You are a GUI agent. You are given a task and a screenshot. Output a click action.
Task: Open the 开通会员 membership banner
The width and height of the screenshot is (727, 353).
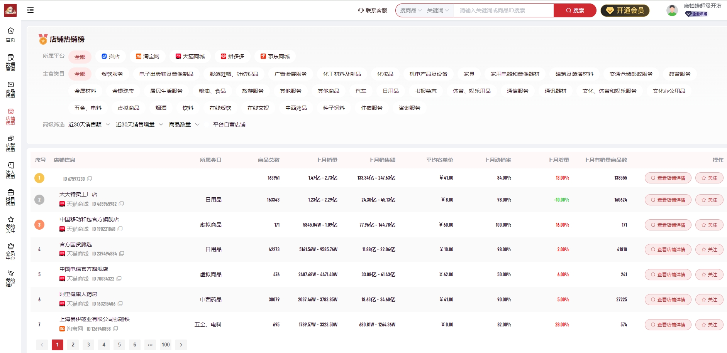(x=625, y=10)
